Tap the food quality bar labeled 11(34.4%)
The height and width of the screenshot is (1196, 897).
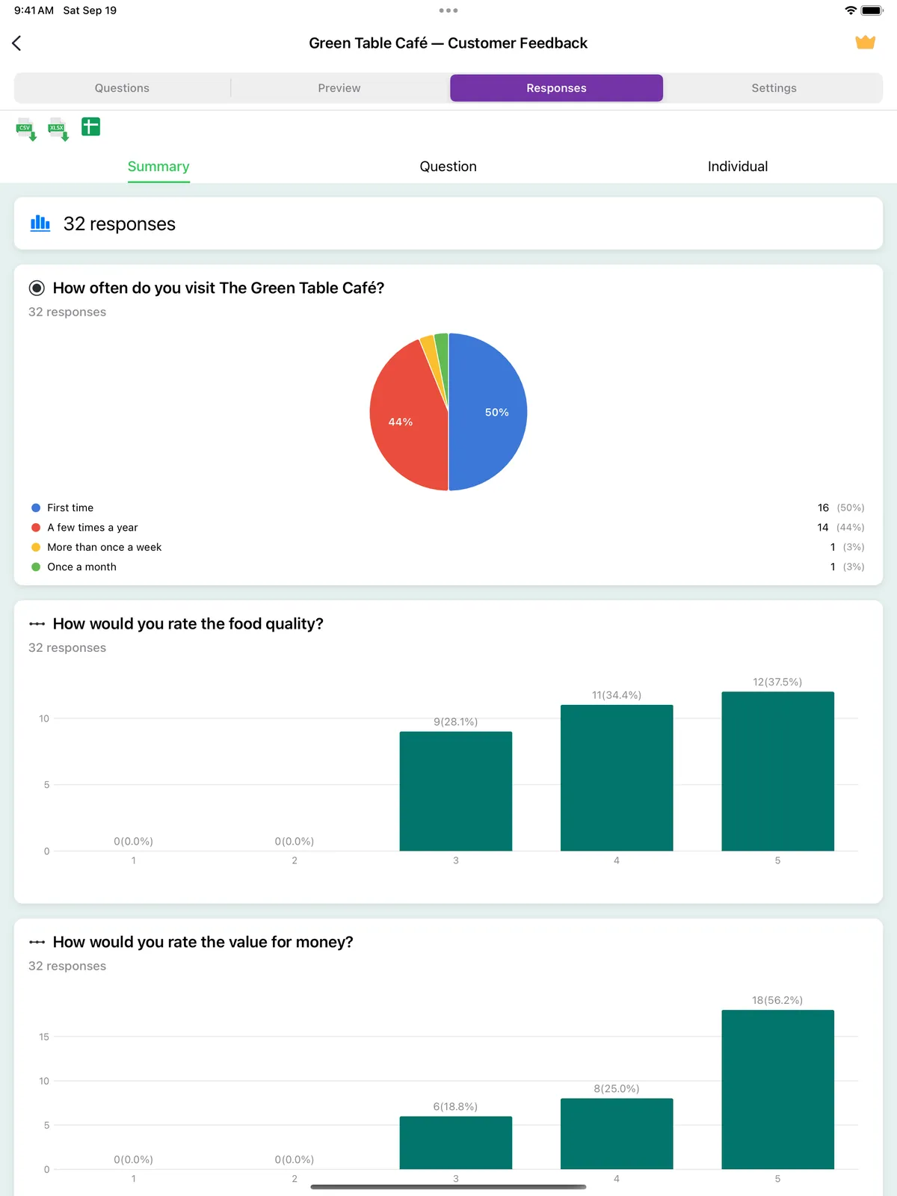pos(617,777)
